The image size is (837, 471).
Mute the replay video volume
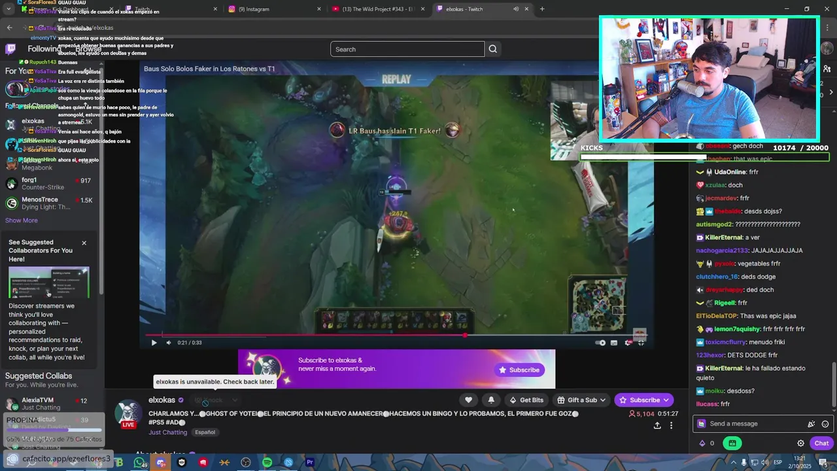tap(169, 343)
